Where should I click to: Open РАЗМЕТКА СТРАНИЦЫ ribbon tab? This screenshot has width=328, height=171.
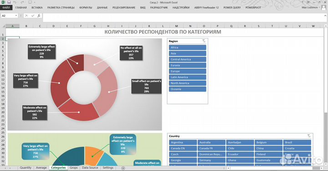pos(61,8)
